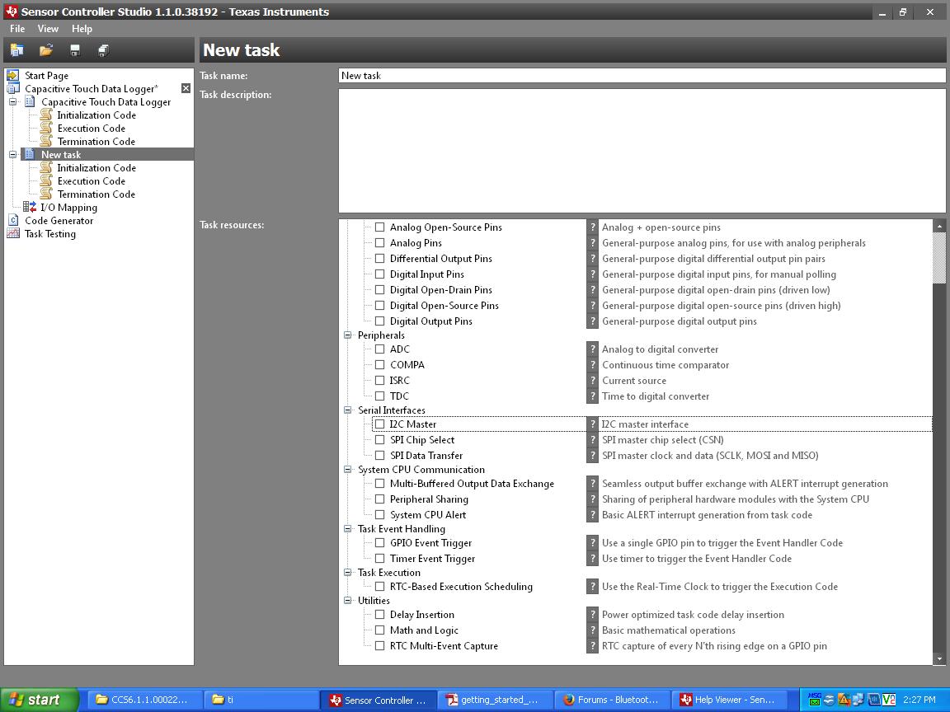Open the File menu
This screenshot has width=950, height=712.
coord(16,28)
